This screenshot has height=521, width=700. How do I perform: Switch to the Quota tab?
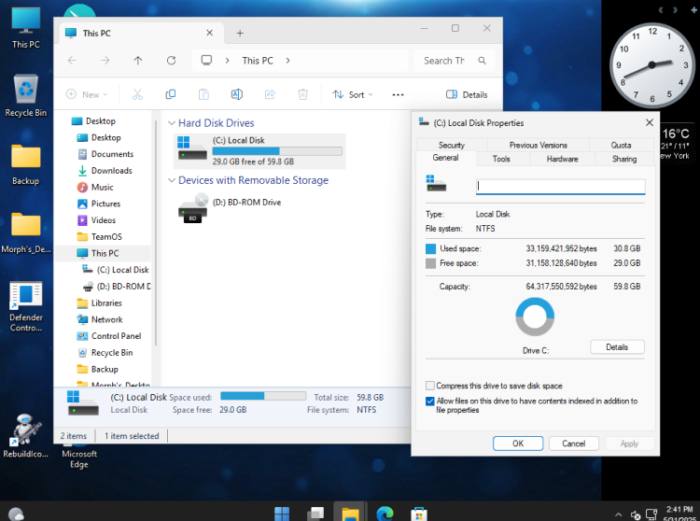click(x=621, y=145)
